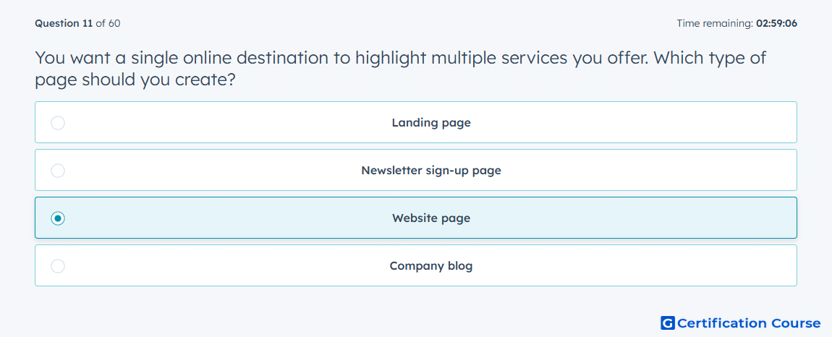Image resolution: width=832 pixels, height=337 pixels.
Task: Click the bold "Question 11" text
Action: [x=64, y=23]
